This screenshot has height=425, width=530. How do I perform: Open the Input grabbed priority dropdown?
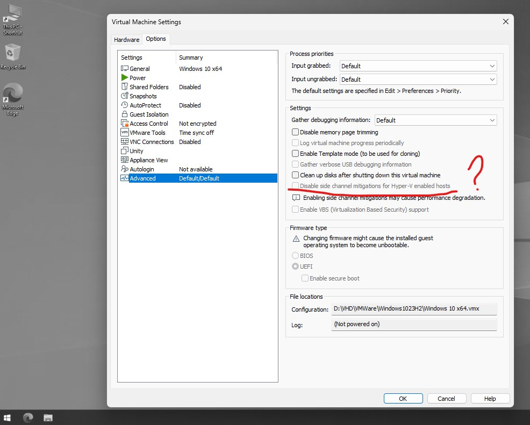[x=418, y=66]
